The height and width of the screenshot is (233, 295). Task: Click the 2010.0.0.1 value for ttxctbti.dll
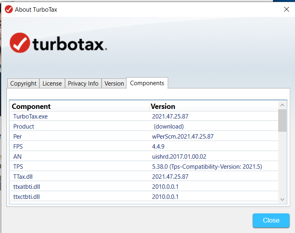[165, 197]
